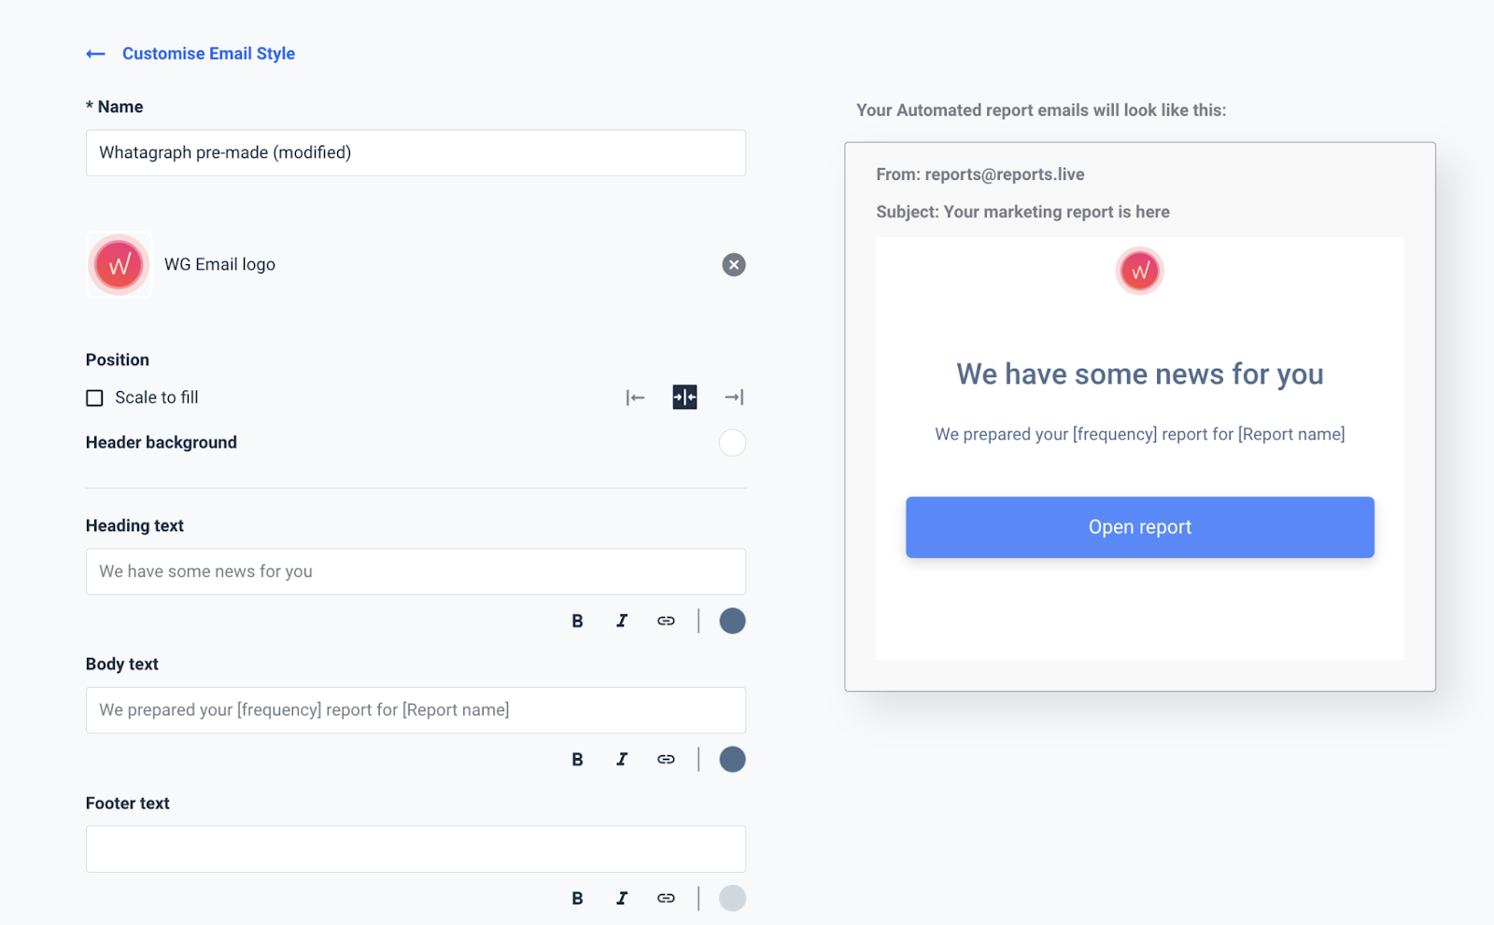The width and height of the screenshot is (1494, 925).
Task: Apply bold formatting to heading text
Action: [x=577, y=620]
